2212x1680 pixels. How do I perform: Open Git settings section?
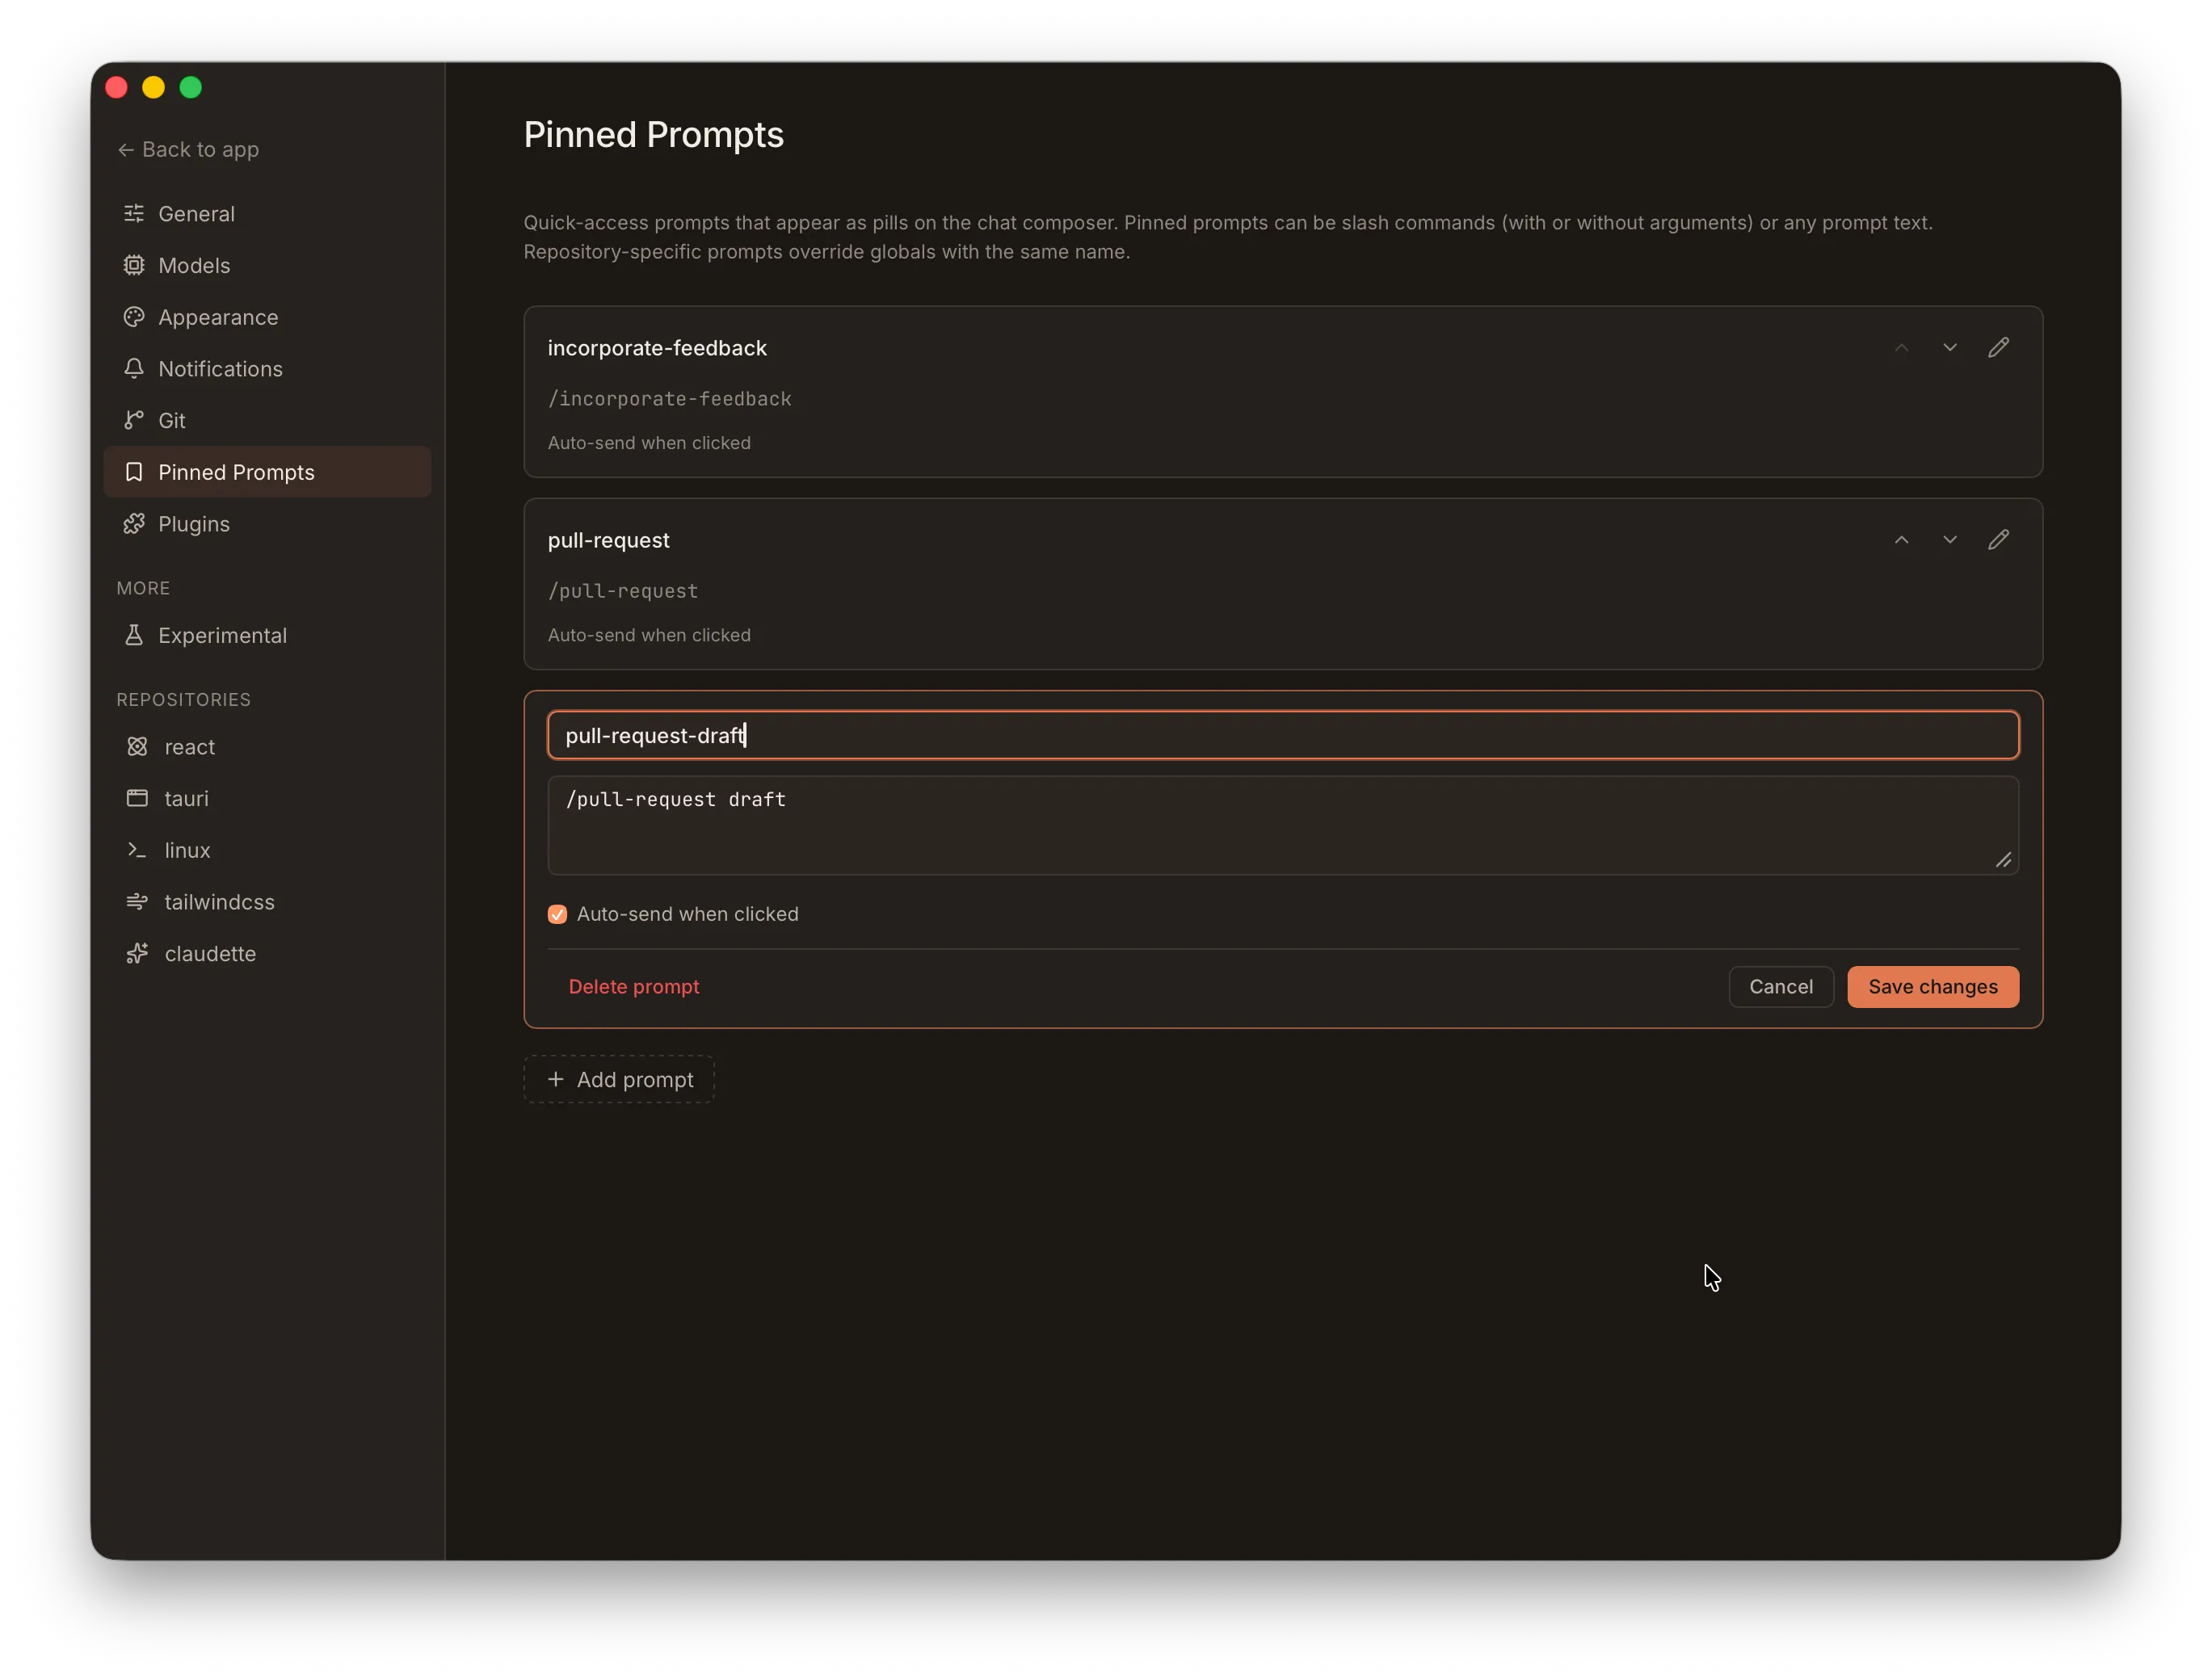[267, 420]
